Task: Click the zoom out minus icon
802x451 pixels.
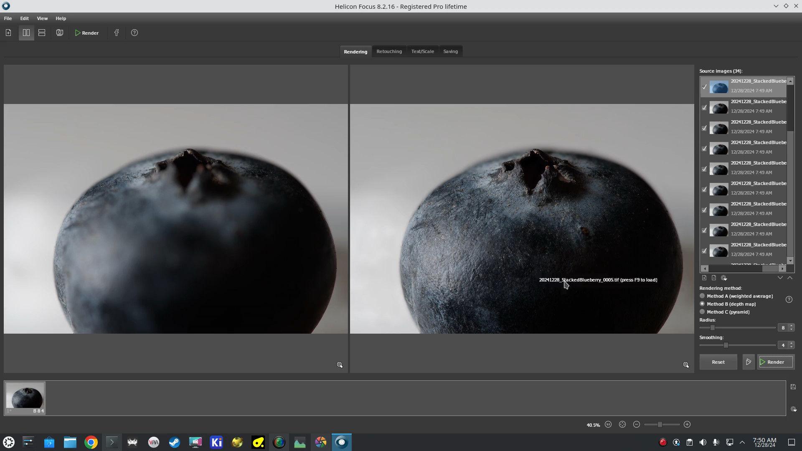Action: [x=637, y=425]
